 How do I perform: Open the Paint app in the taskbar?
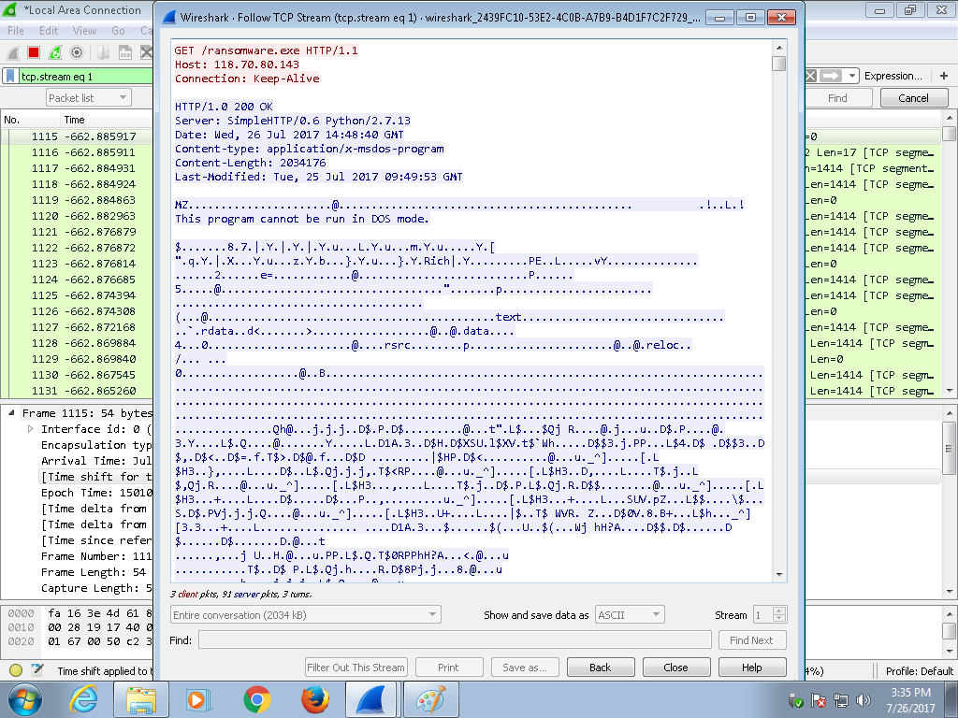tap(431, 699)
